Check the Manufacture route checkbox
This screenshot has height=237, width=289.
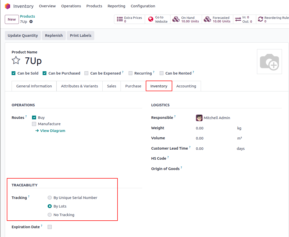click(x=34, y=124)
